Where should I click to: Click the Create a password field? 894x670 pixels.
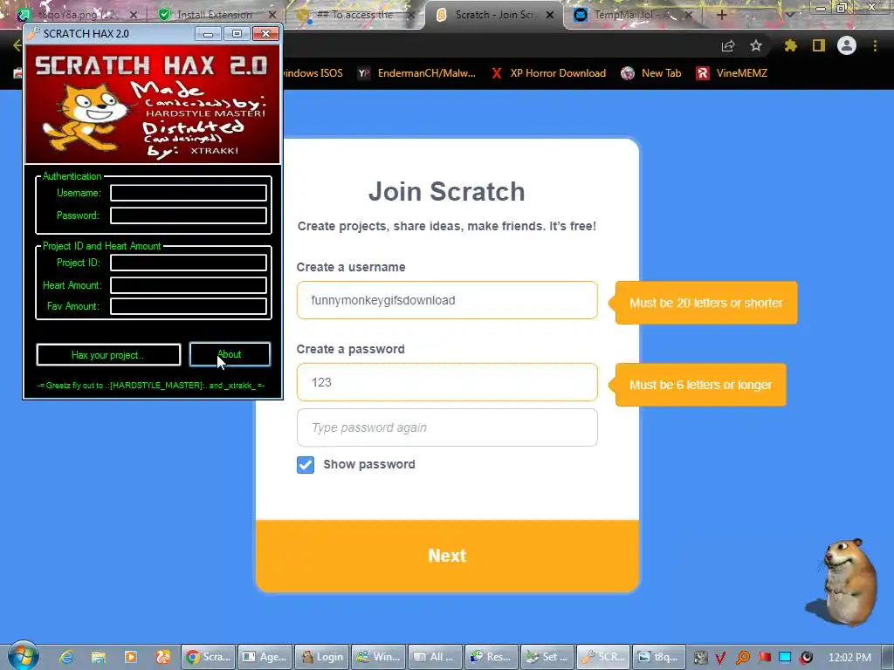click(447, 382)
